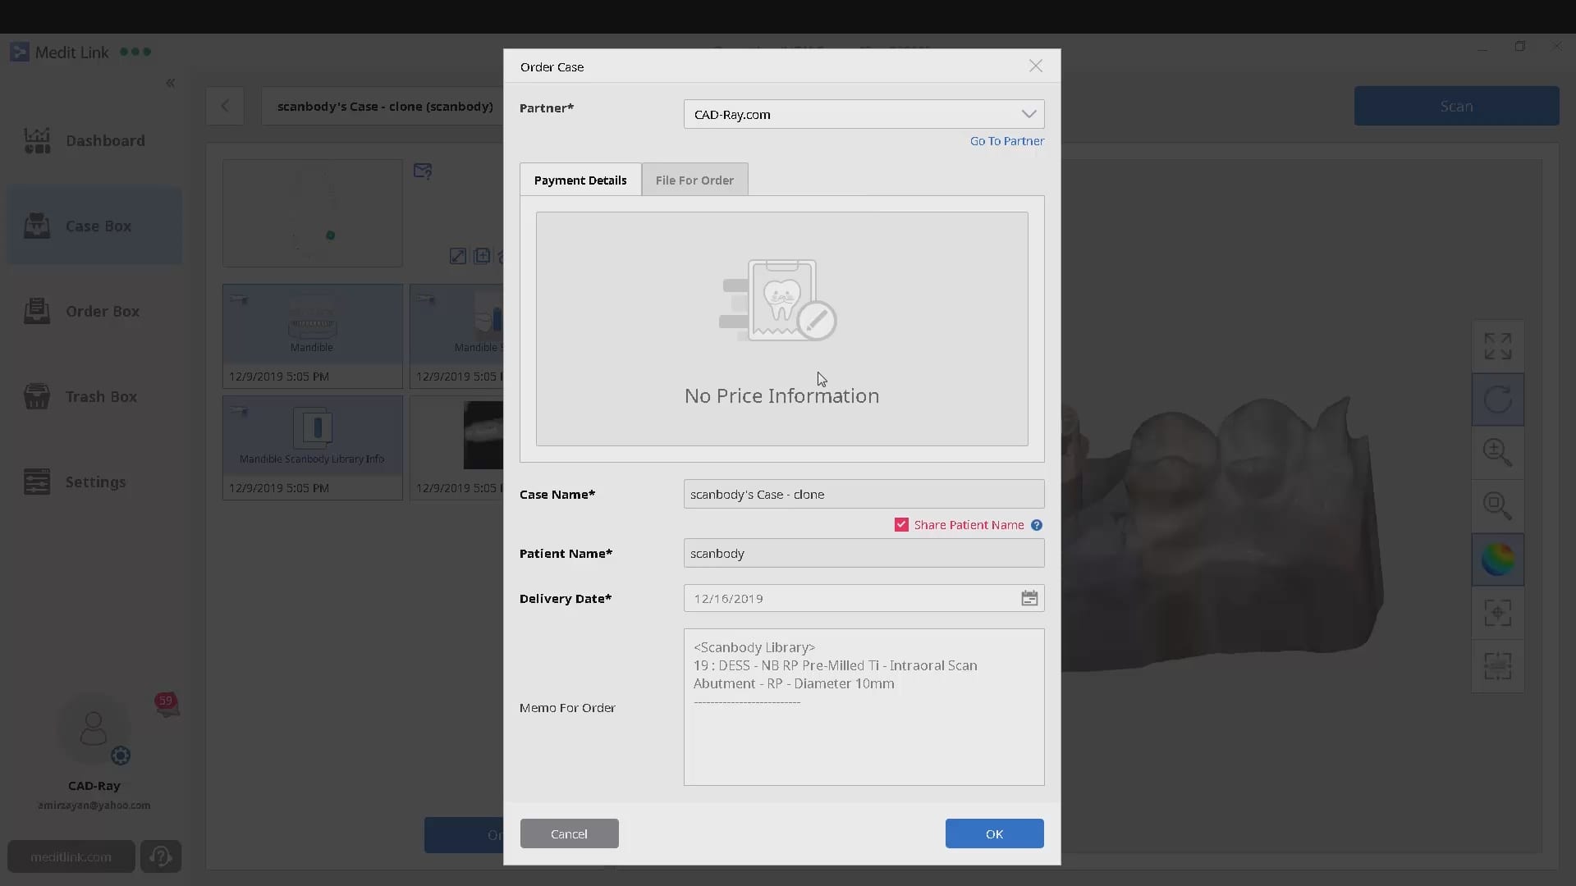
Task: Select the zoom-to-fit magnifier tool
Action: click(1498, 506)
